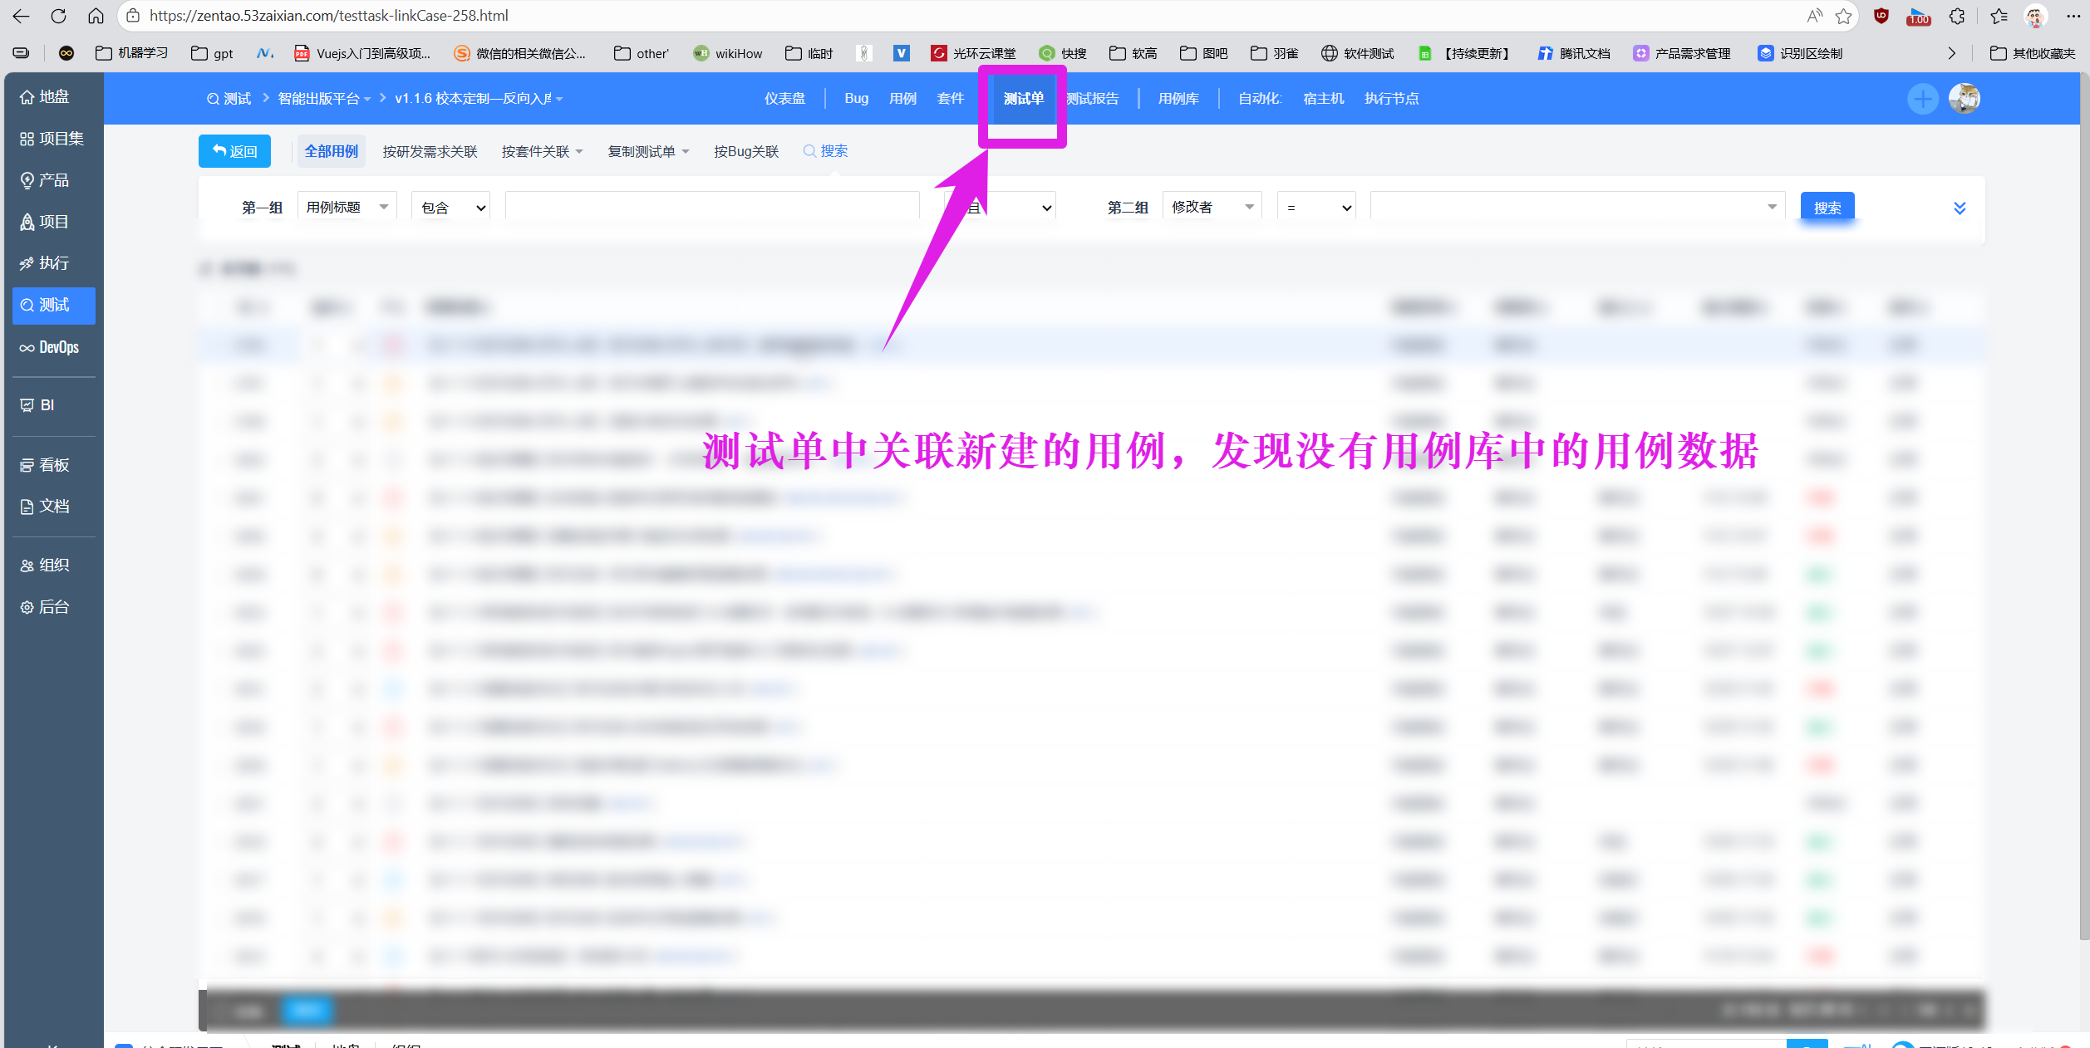Switch to the 用例库 tab
2090x1048 pixels.
pyautogui.click(x=1178, y=99)
